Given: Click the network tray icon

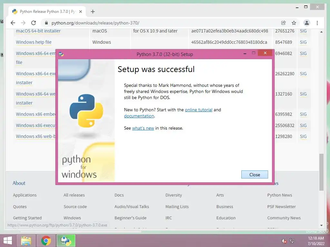Looking at the screenshot, I should (292, 241).
